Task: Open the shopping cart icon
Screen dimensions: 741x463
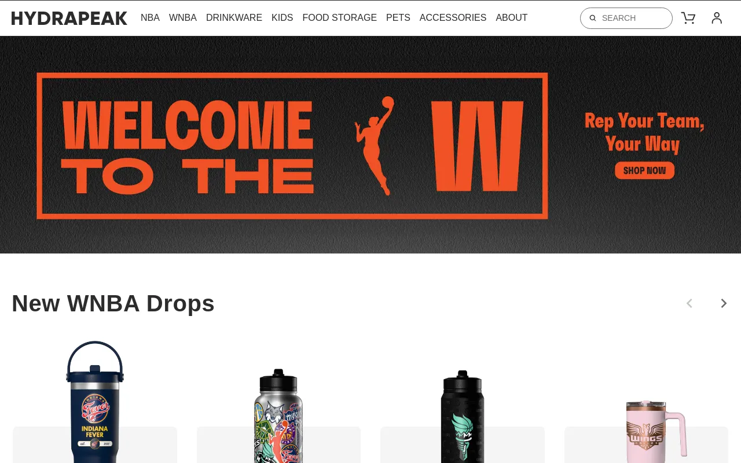Action: pos(688,18)
